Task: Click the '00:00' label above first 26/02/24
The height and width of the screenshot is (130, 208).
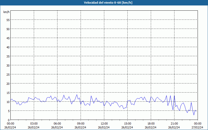Action: [10, 124]
